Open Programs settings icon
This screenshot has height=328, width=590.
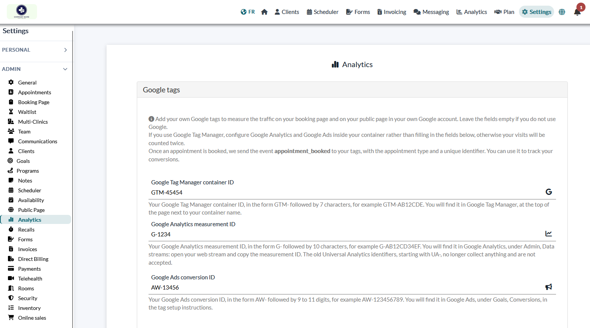(x=10, y=170)
